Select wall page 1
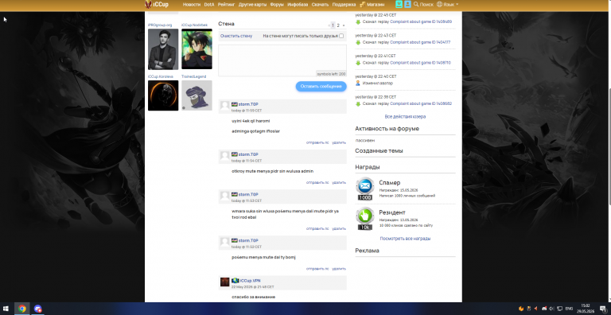The image size is (611, 315). pos(333,25)
